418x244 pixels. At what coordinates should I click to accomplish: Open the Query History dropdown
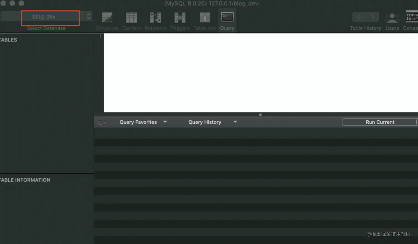point(213,122)
